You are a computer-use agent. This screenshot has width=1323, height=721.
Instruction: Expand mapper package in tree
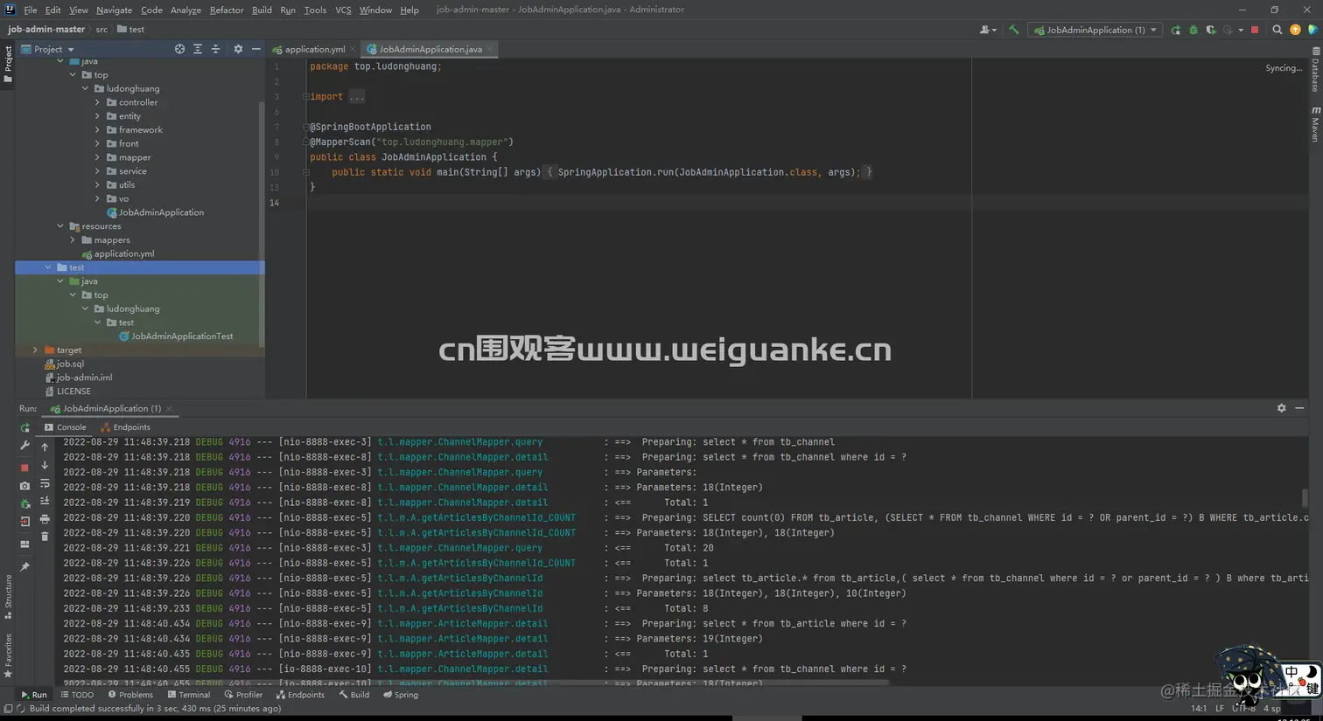click(x=97, y=157)
